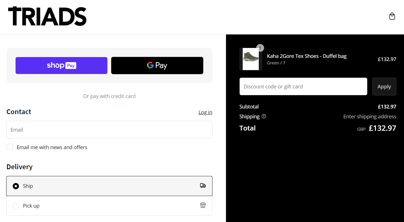Image resolution: width=404 pixels, height=222 pixels.
Task: Click the Kaha shoe product thumbnail
Action: tap(251, 59)
